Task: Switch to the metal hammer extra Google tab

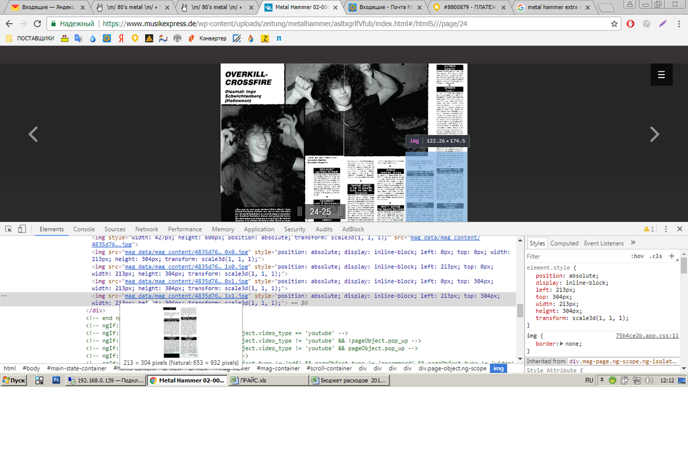Action: click(554, 7)
